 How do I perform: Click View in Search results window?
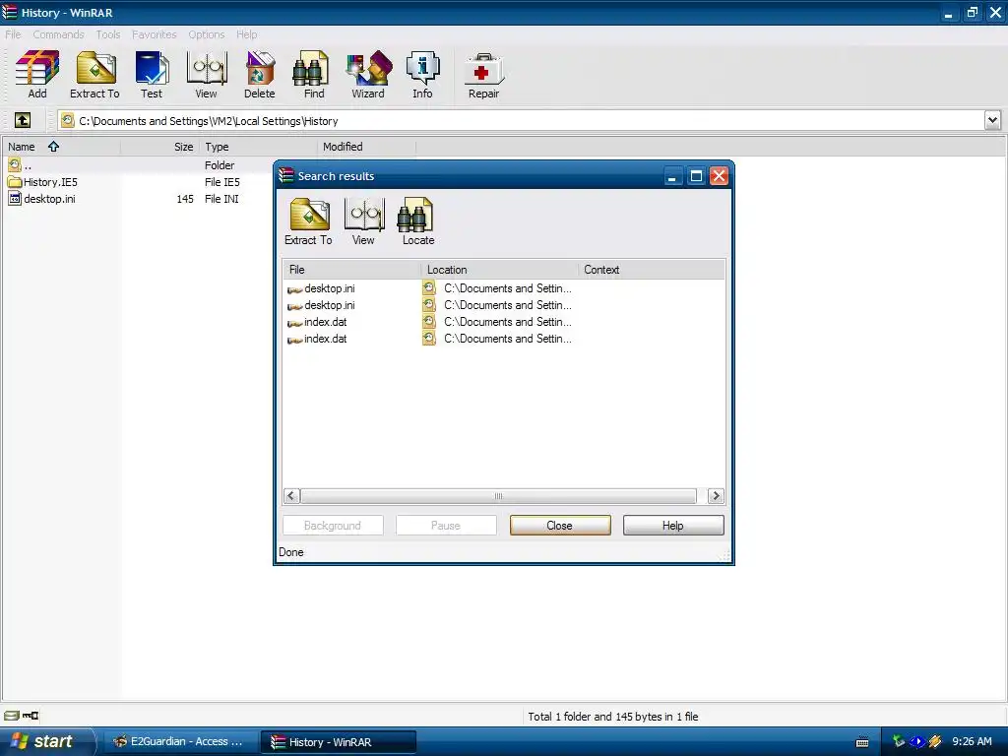tap(363, 221)
